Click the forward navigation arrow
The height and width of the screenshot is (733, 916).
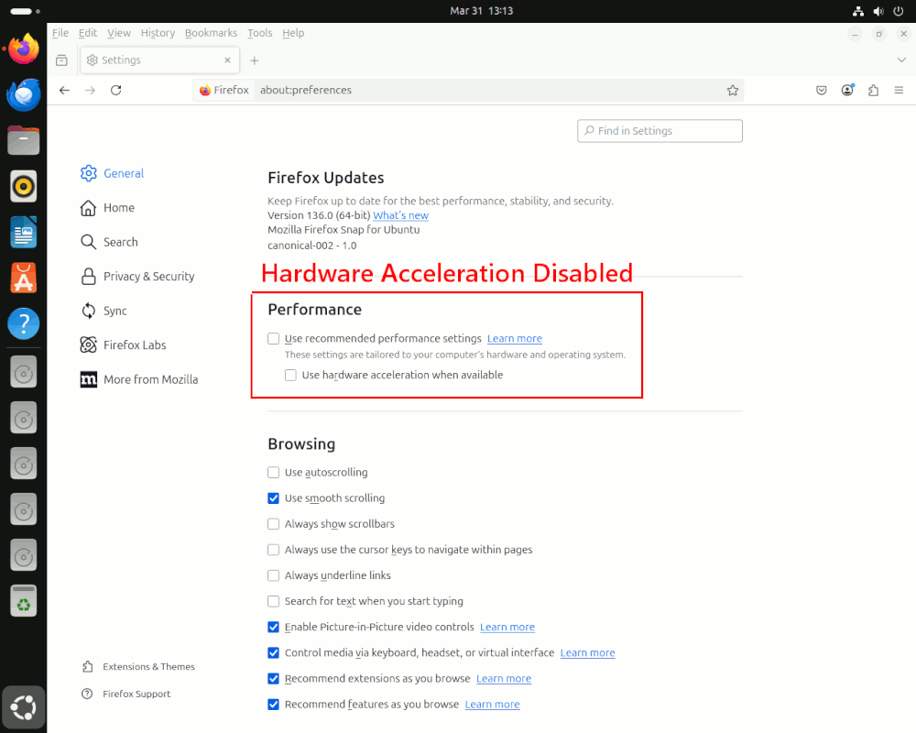[x=90, y=90]
